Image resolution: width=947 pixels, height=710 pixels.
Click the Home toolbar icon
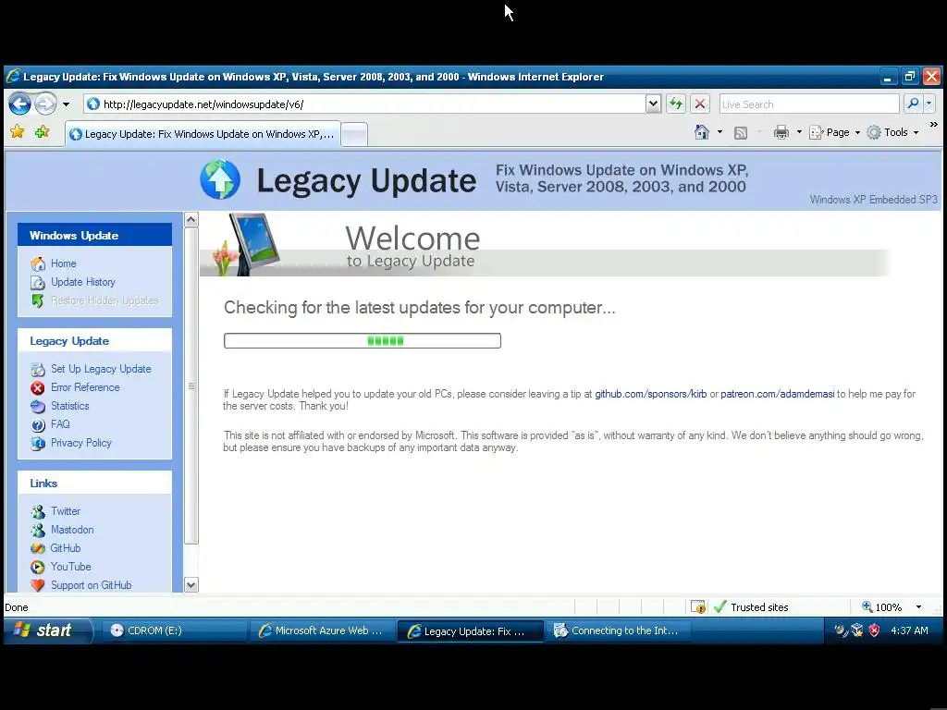point(701,132)
